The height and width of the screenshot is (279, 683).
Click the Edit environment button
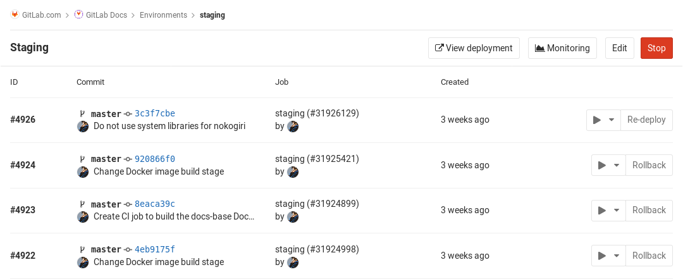[619, 48]
